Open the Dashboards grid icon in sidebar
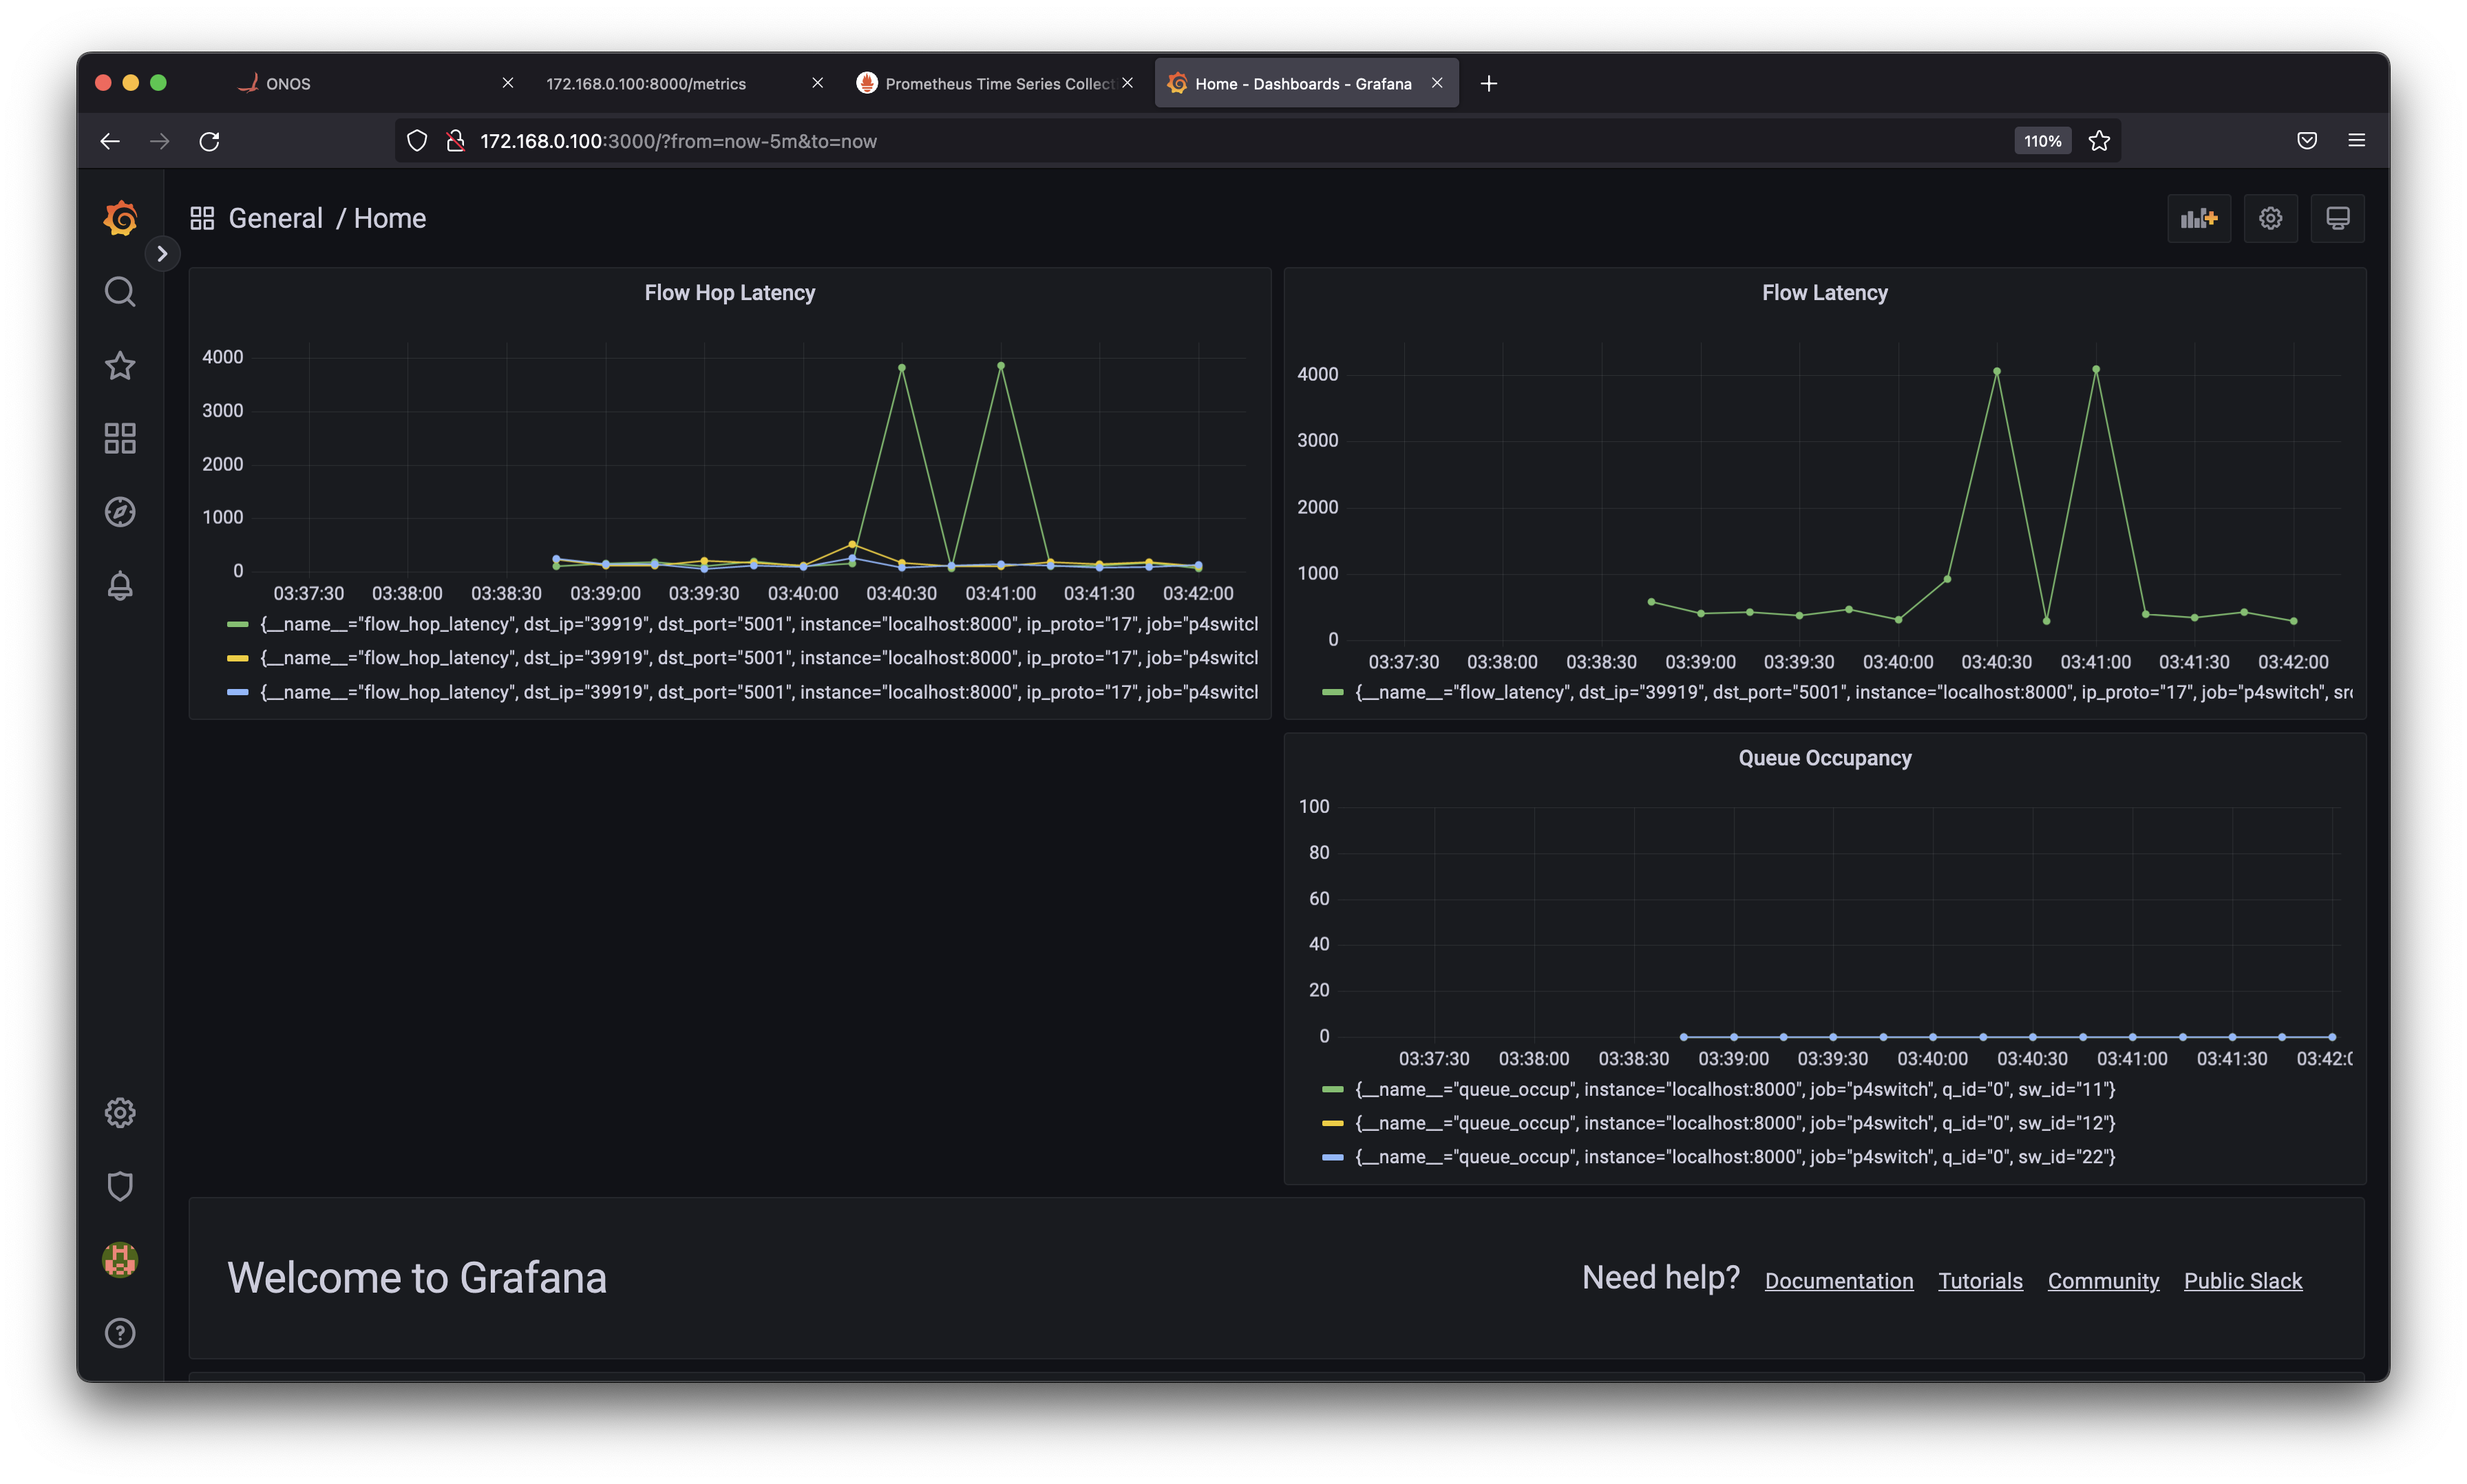The height and width of the screenshot is (1484, 2467). point(120,438)
